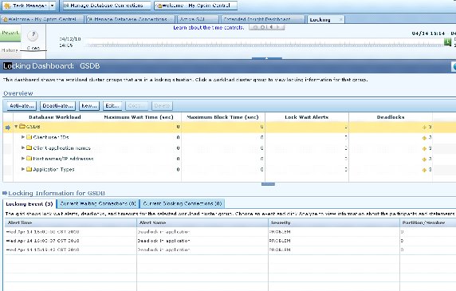This screenshot has height=291, width=456.
Task: Close the Locking tab
Action: tap(341, 19)
